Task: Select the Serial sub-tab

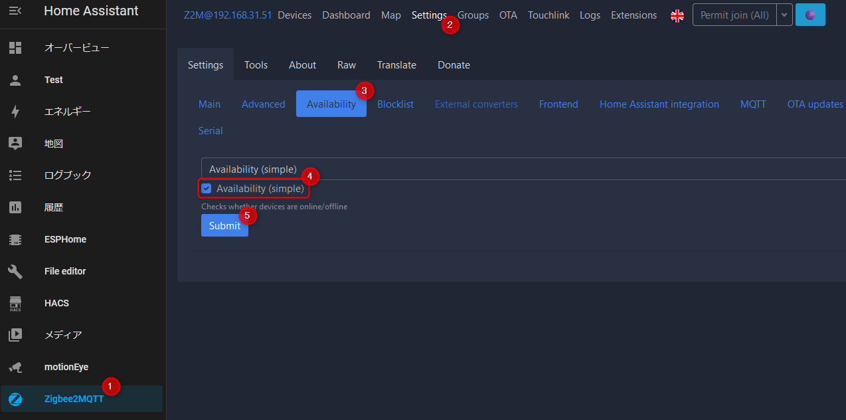Action: [211, 130]
